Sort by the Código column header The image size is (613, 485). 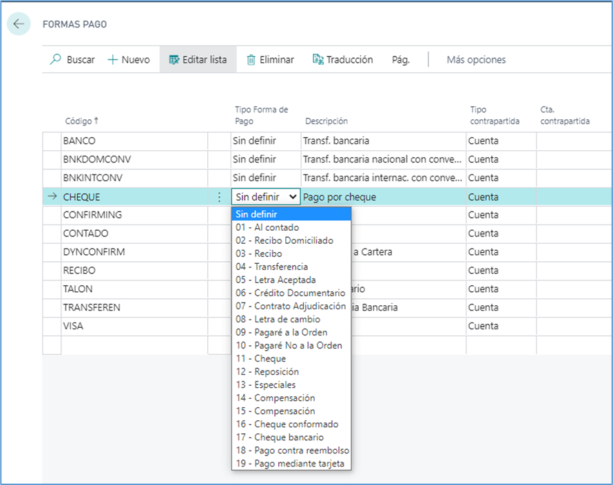pos(81,121)
